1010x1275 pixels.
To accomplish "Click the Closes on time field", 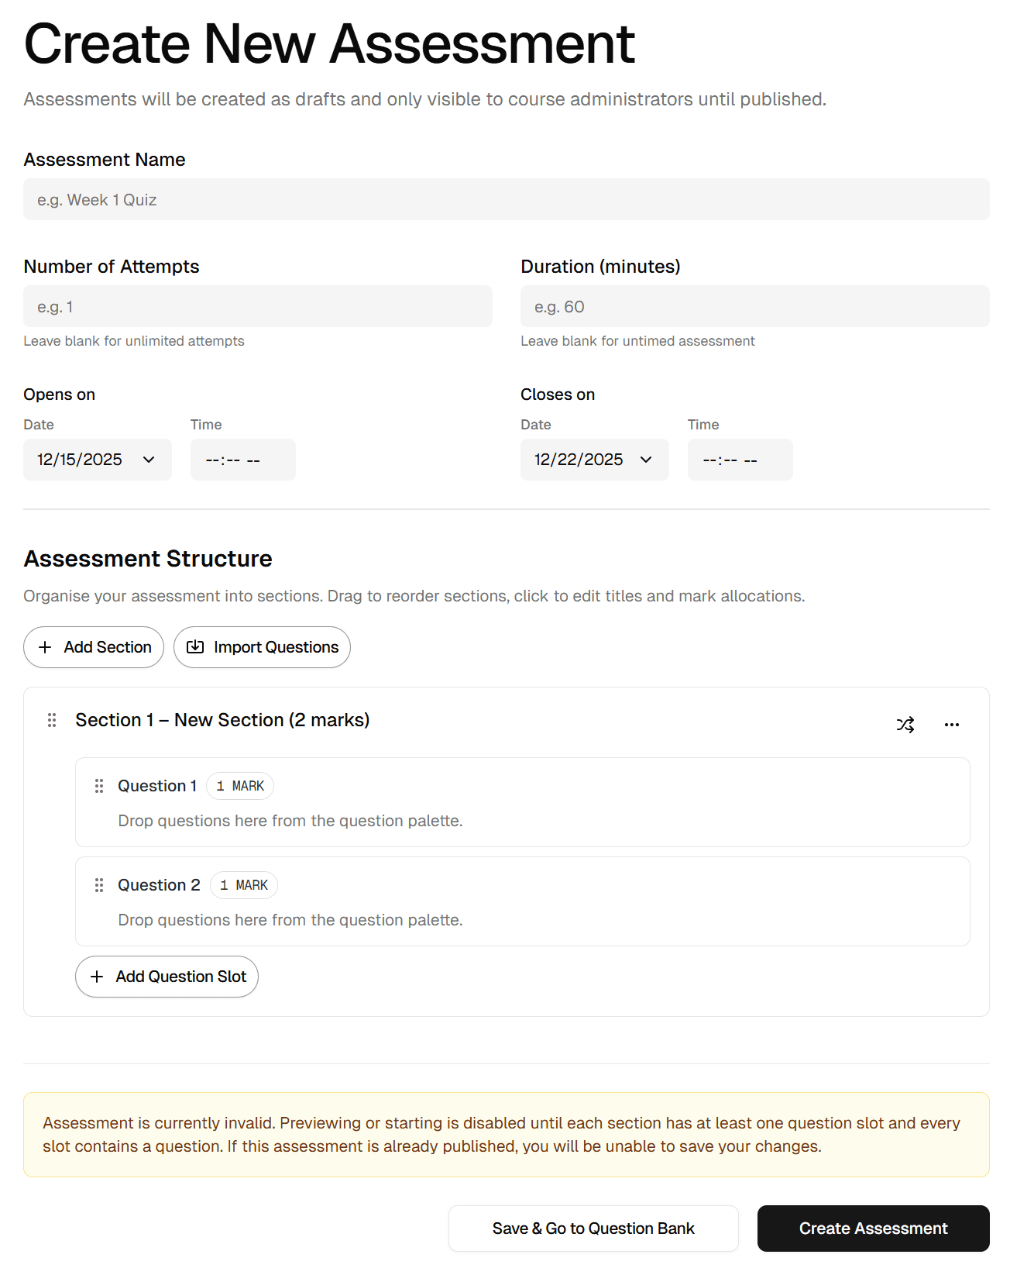I will pos(740,459).
